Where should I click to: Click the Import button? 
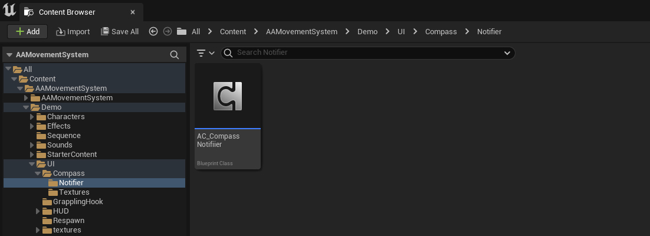[73, 31]
